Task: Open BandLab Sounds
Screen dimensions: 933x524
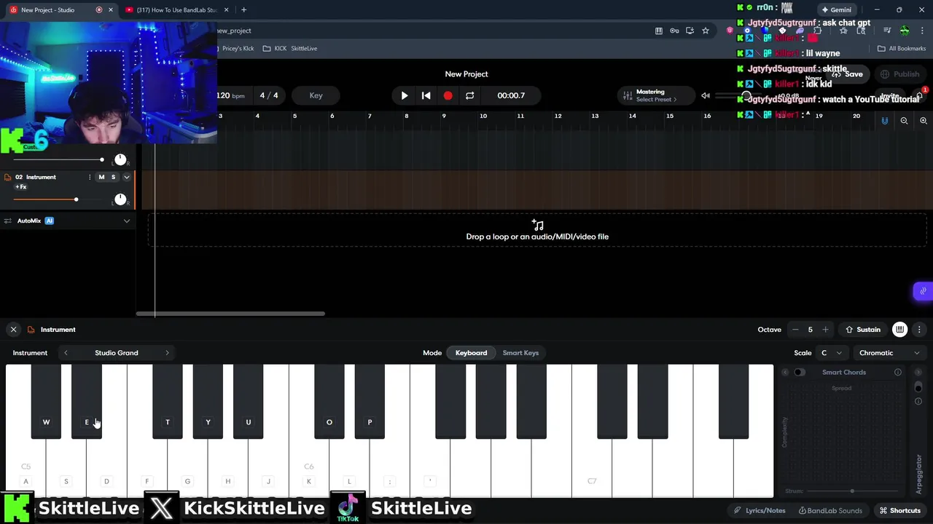Action: coord(830,511)
